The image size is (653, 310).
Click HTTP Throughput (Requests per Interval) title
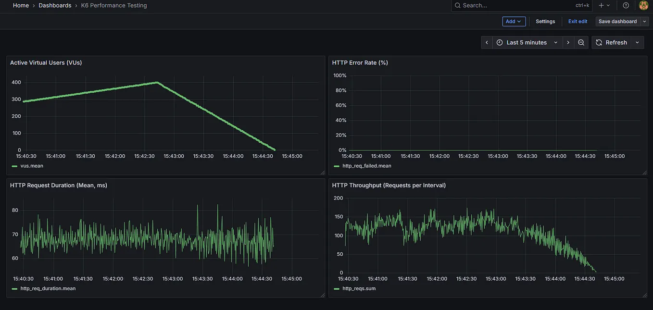389,185
